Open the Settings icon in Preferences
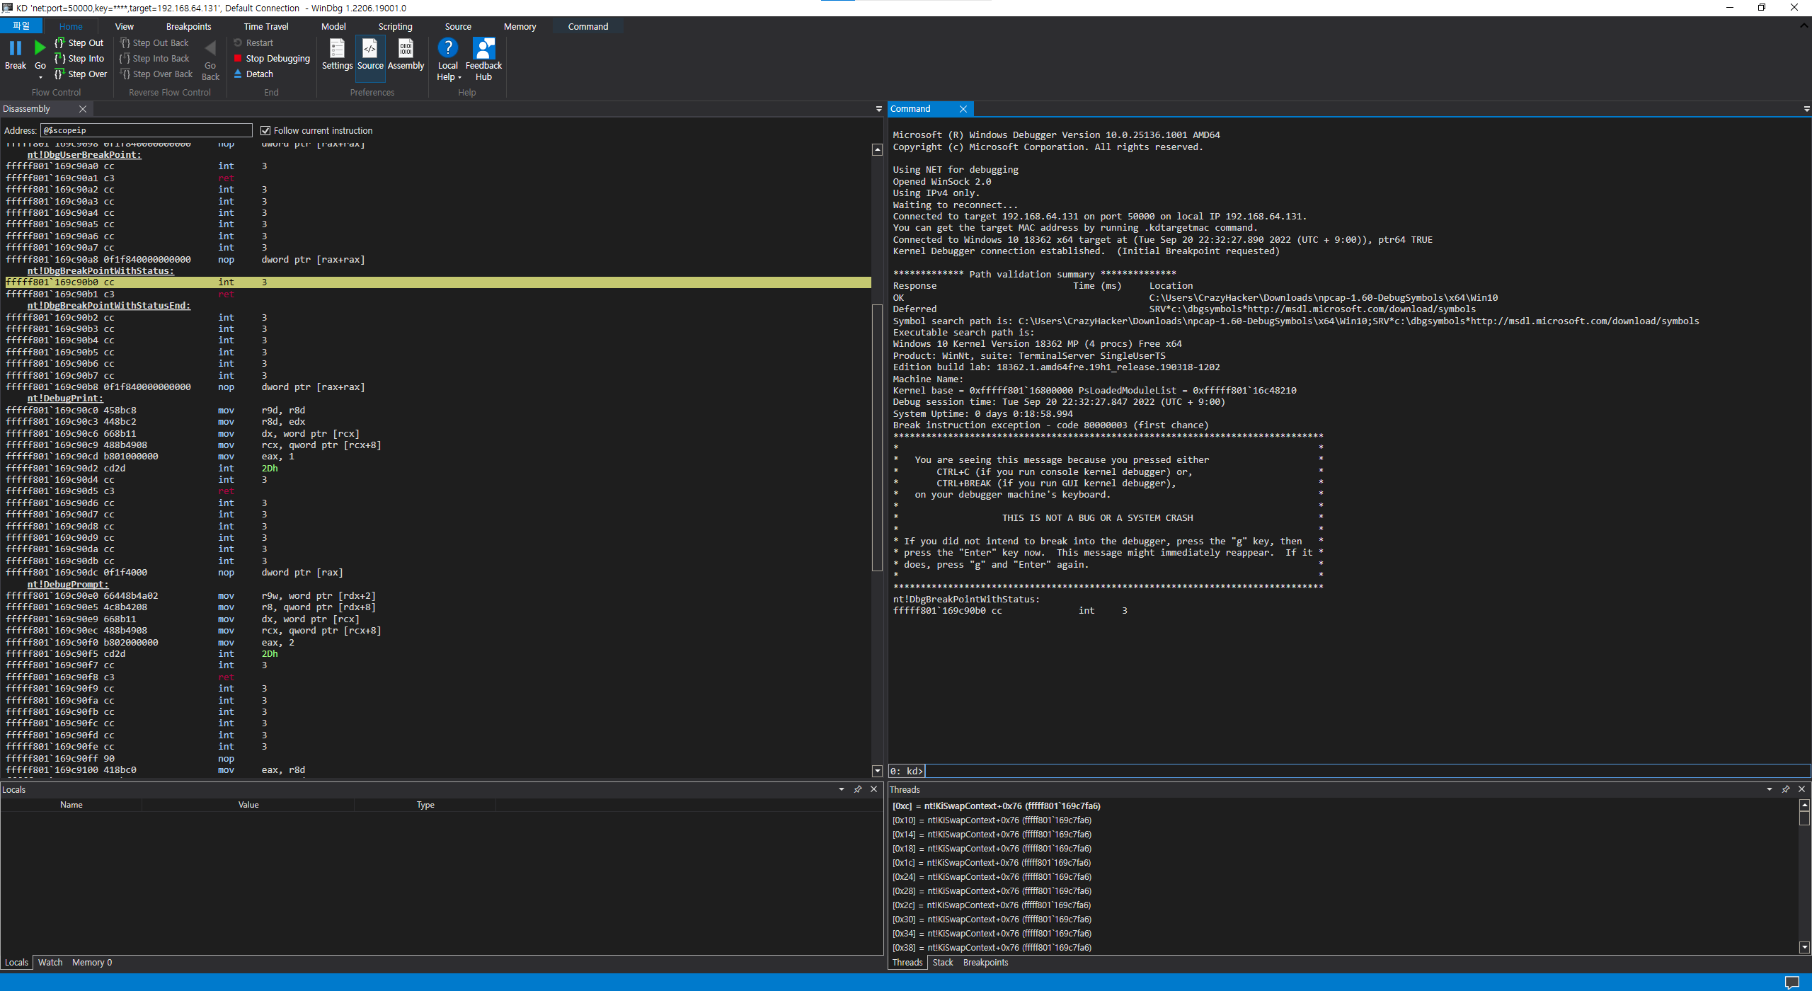The width and height of the screenshot is (1812, 991). pyautogui.click(x=337, y=49)
